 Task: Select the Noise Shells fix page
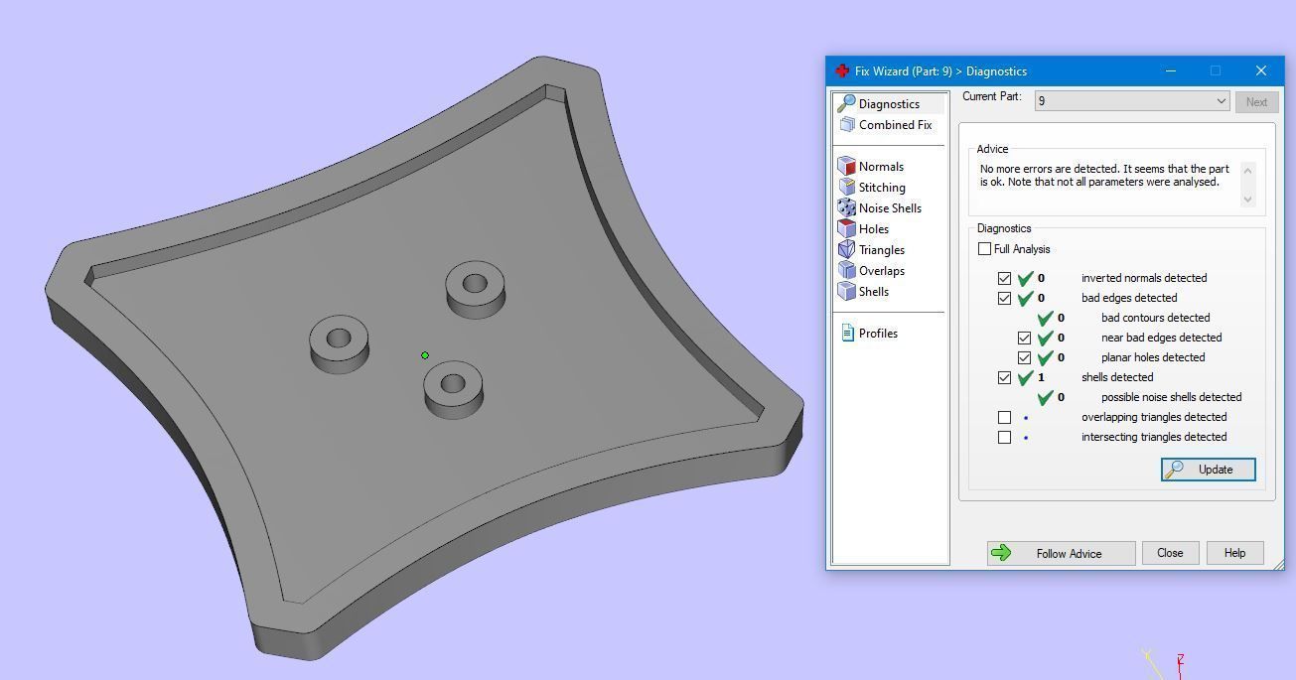pos(890,208)
